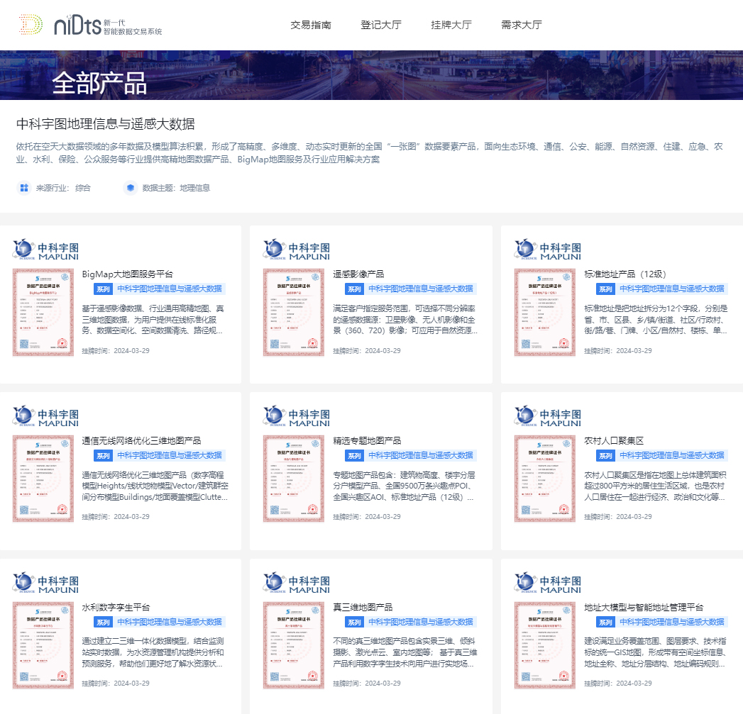Click the 数据主题 cube icon
This screenshot has width=743, height=714.
pyautogui.click(x=131, y=188)
